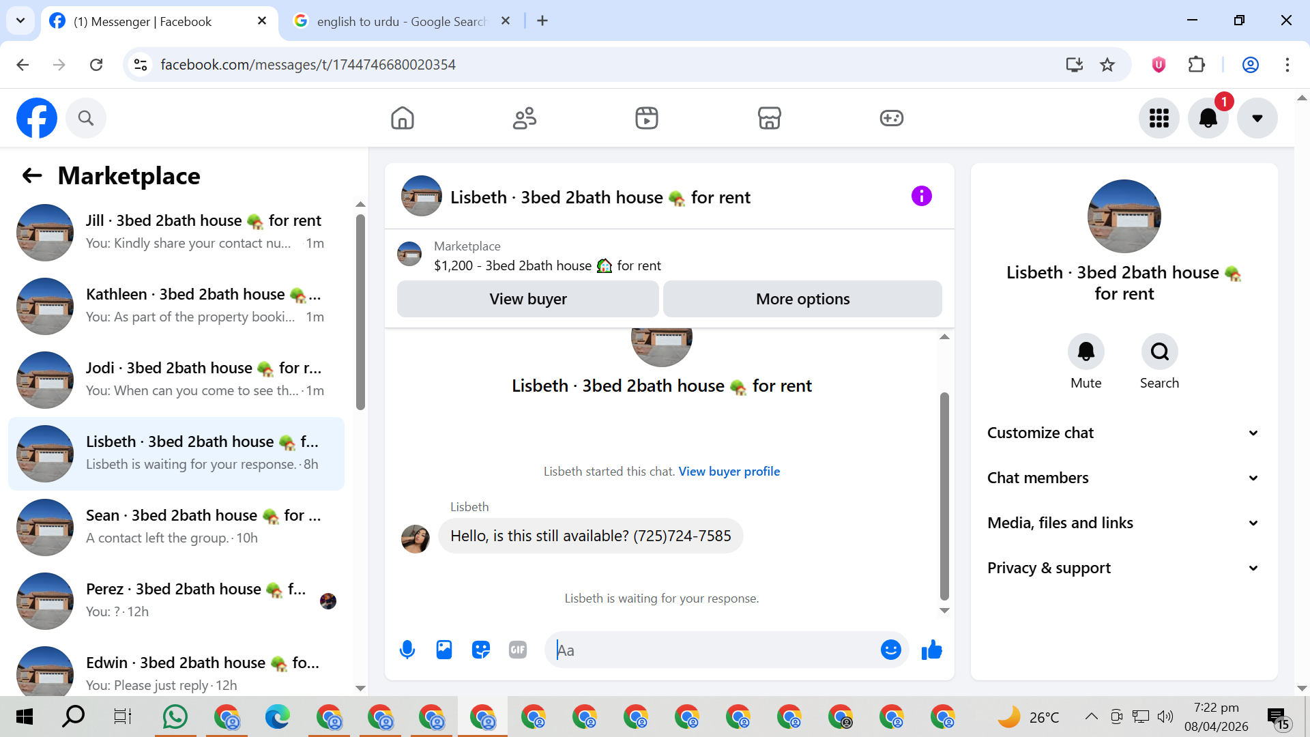Attach a photo with the image icon

point(444,650)
